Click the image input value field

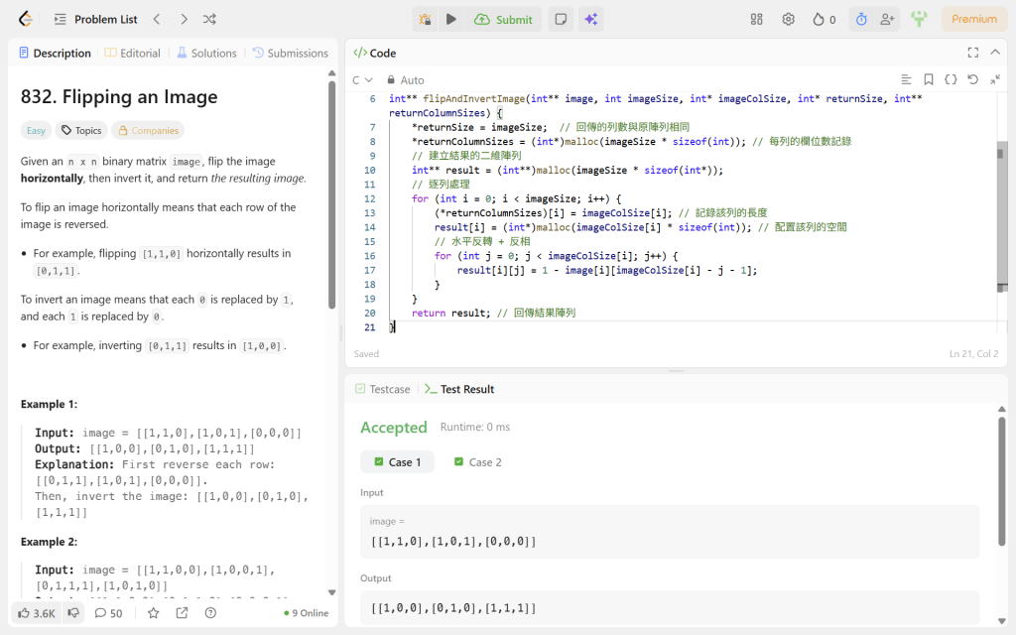click(x=670, y=532)
